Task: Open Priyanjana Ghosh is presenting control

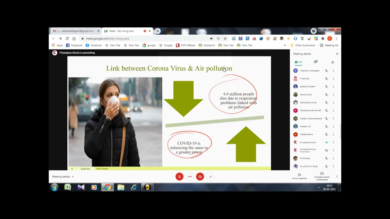Action: click(x=322, y=176)
